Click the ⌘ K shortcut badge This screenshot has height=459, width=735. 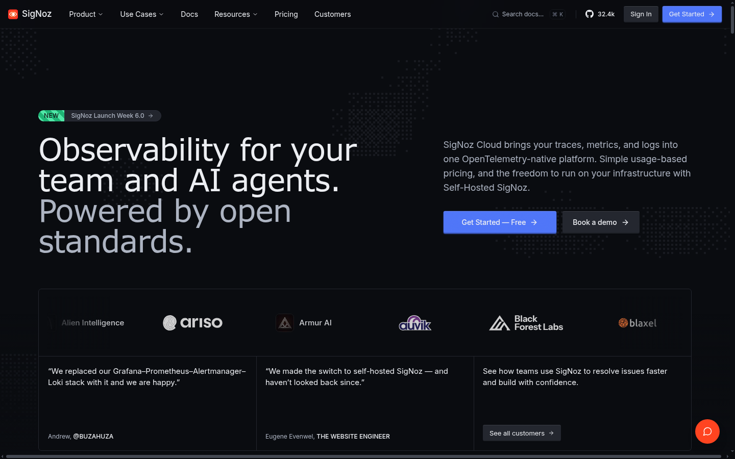(557, 14)
